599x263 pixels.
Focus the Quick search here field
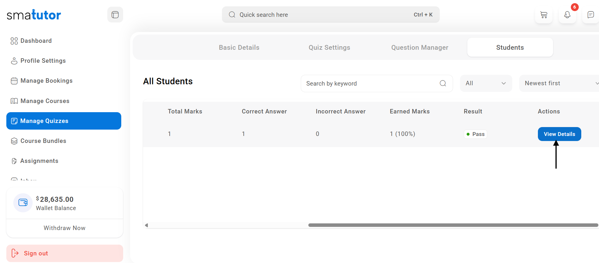(x=330, y=15)
